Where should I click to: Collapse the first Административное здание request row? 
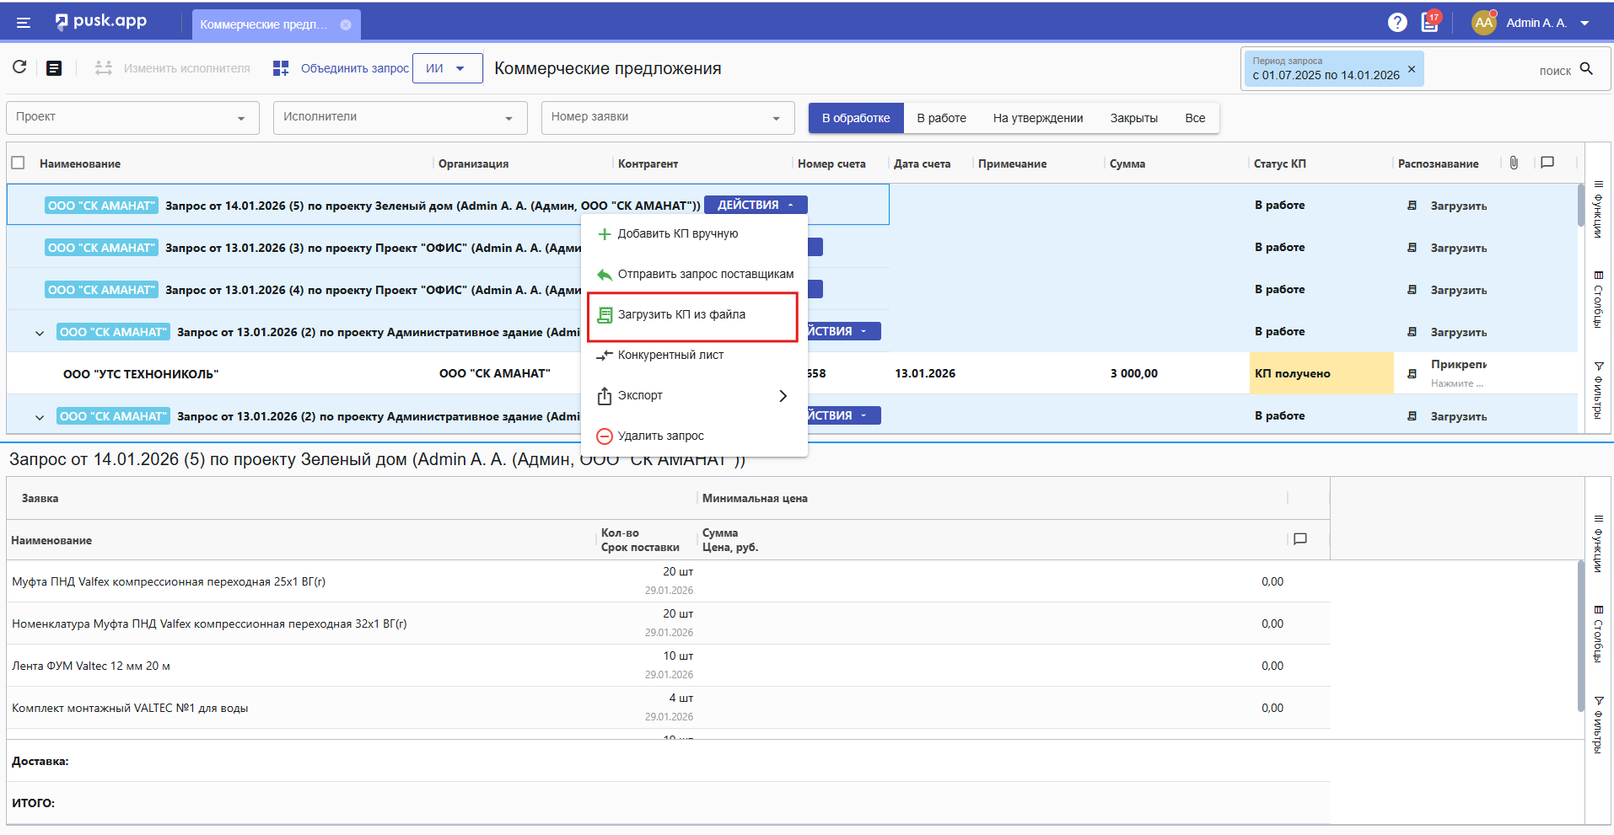[40, 333]
